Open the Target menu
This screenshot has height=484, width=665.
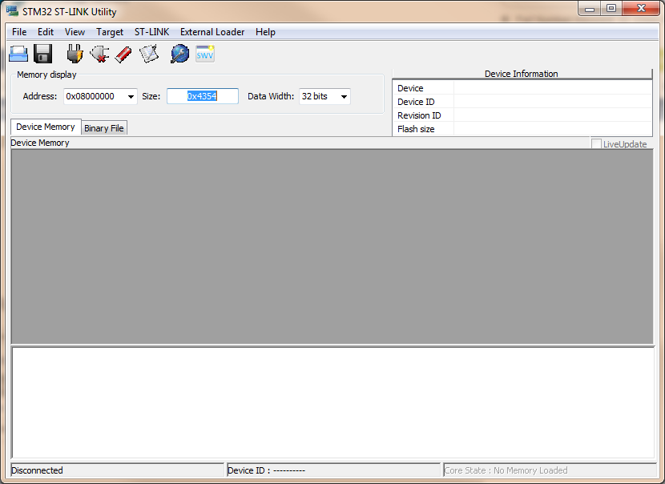pos(110,32)
